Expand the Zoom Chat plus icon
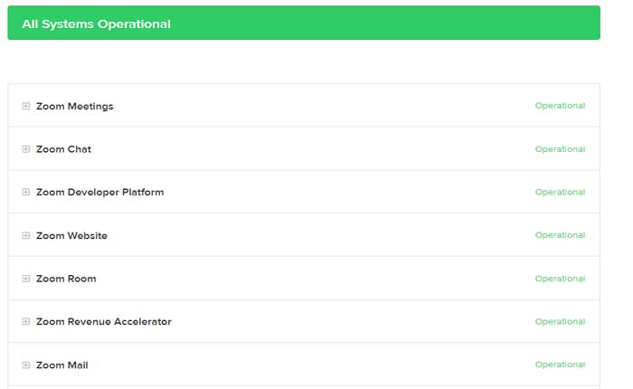 [x=26, y=149]
